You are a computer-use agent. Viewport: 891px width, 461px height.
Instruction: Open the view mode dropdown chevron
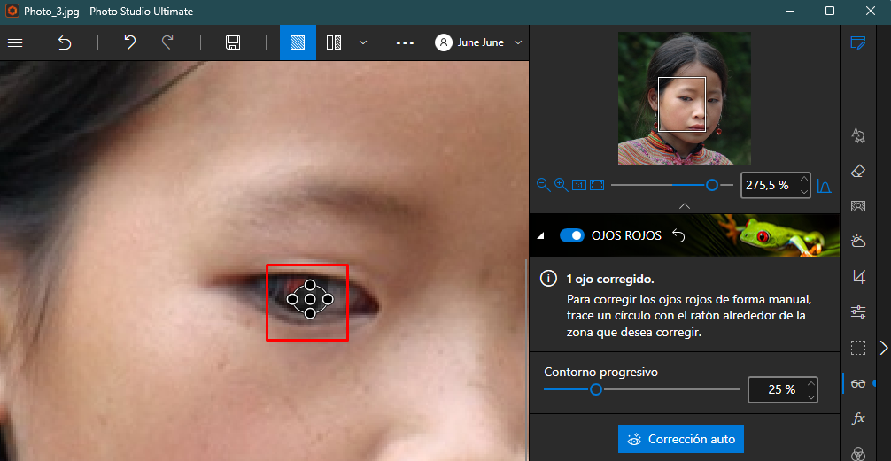click(363, 42)
